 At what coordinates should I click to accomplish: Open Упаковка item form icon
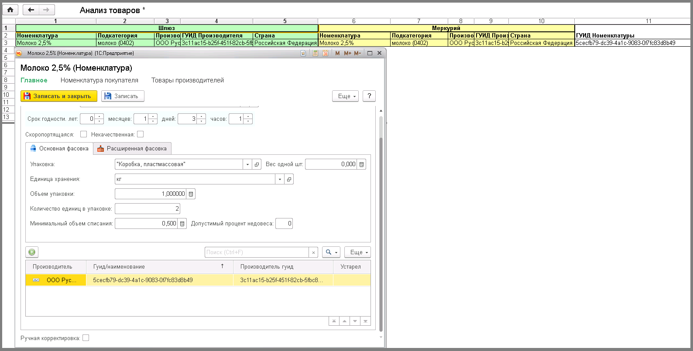point(257,164)
